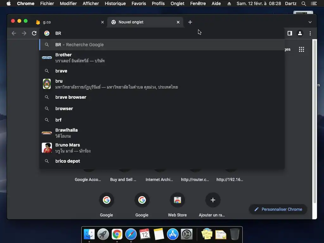Open the Onglet menu
Image resolution: width=324 pixels, height=243 pixels.
coord(177,3)
